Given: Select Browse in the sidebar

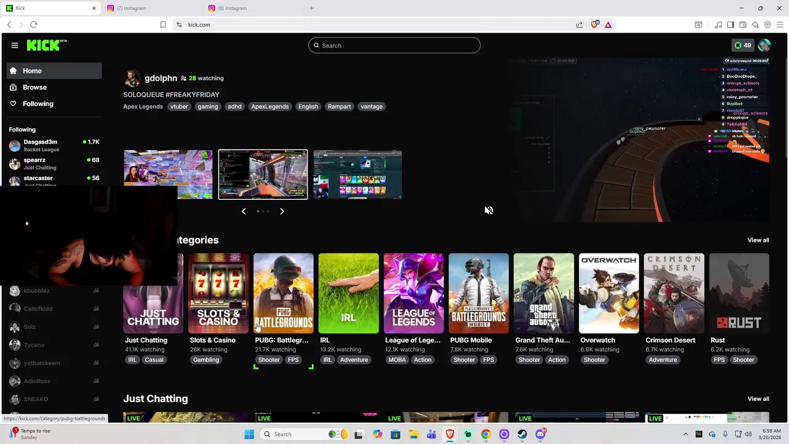Looking at the screenshot, I should pos(54,87).
